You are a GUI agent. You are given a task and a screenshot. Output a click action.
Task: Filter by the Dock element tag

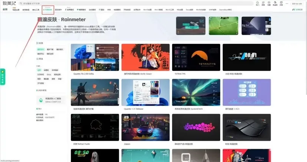49,75
